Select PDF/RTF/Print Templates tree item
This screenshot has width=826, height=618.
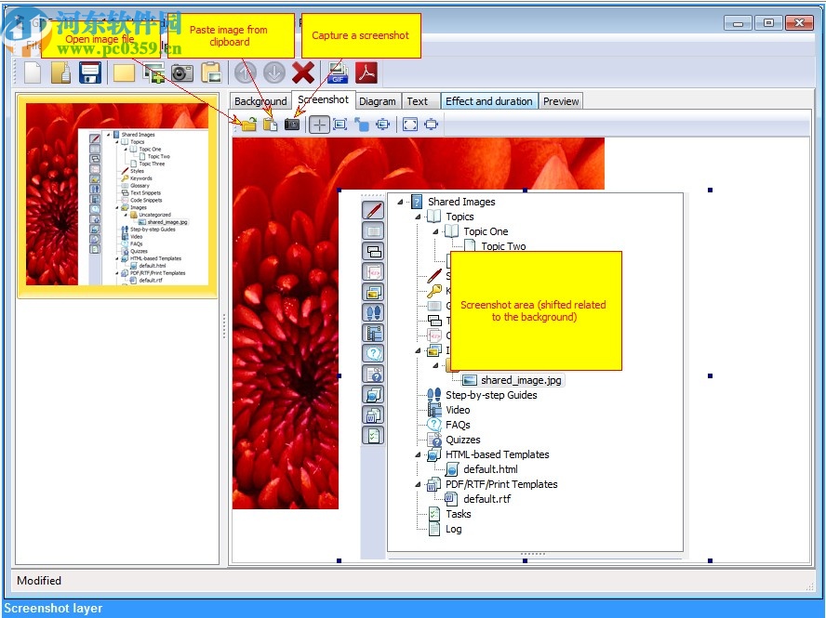(x=501, y=484)
